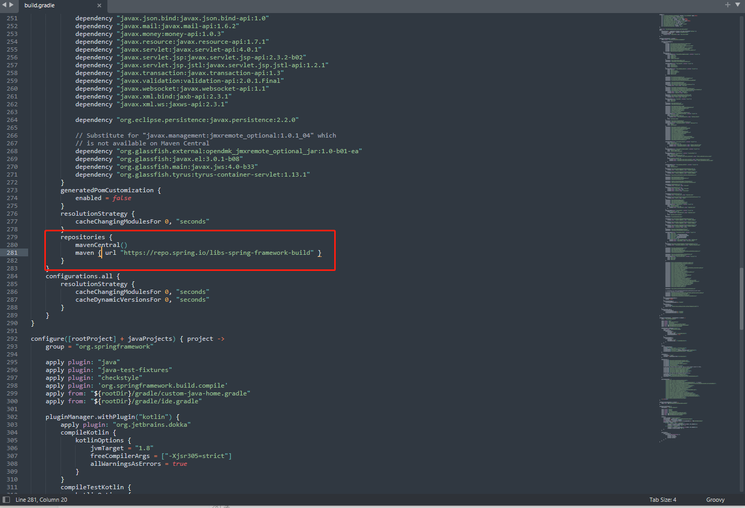
Task: Go to the previous tab using left arrow
Action: point(4,5)
